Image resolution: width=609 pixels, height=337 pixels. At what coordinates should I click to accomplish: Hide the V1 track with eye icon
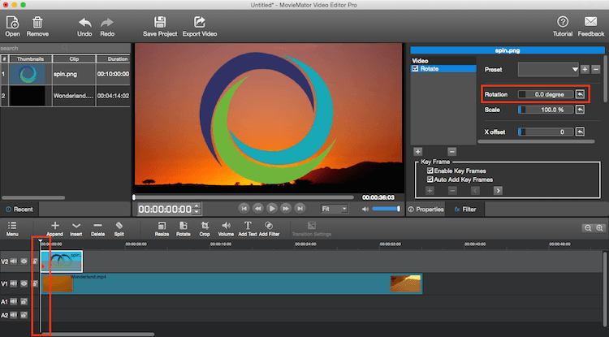coord(24,283)
